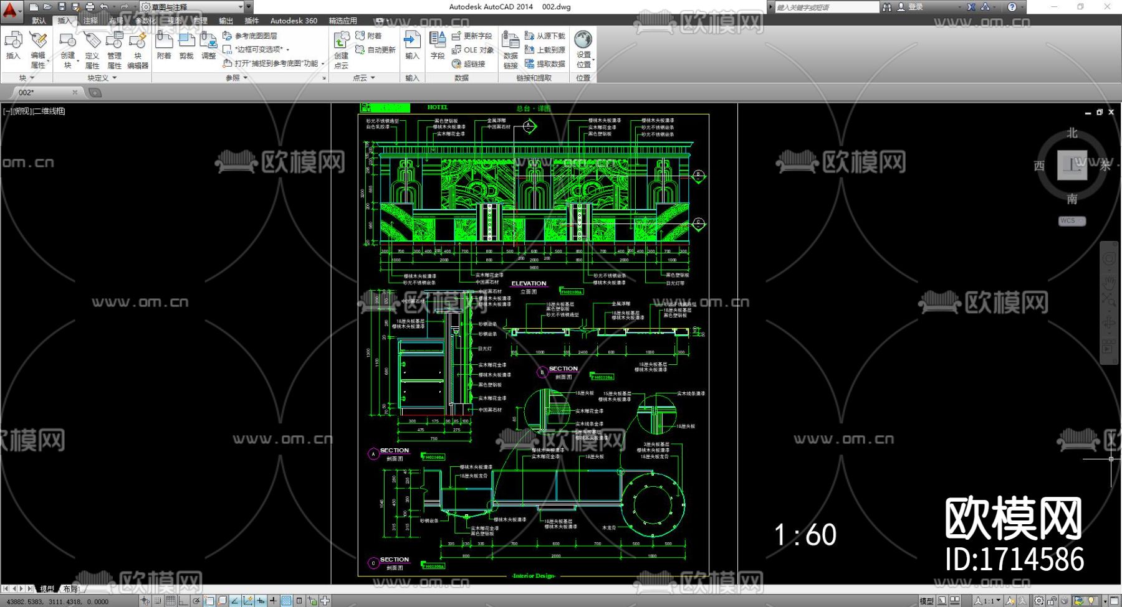Click the ViewCube top (上) face
Image resolution: width=1122 pixels, height=607 pixels.
pos(1072,165)
